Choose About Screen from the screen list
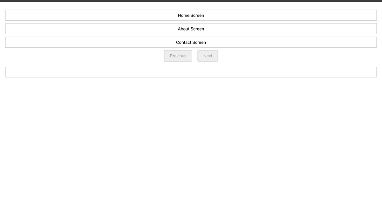 (191, 29)
